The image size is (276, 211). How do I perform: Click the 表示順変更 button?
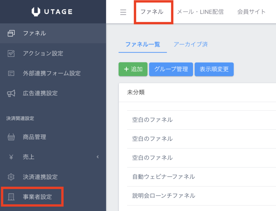tap(214, 69)
